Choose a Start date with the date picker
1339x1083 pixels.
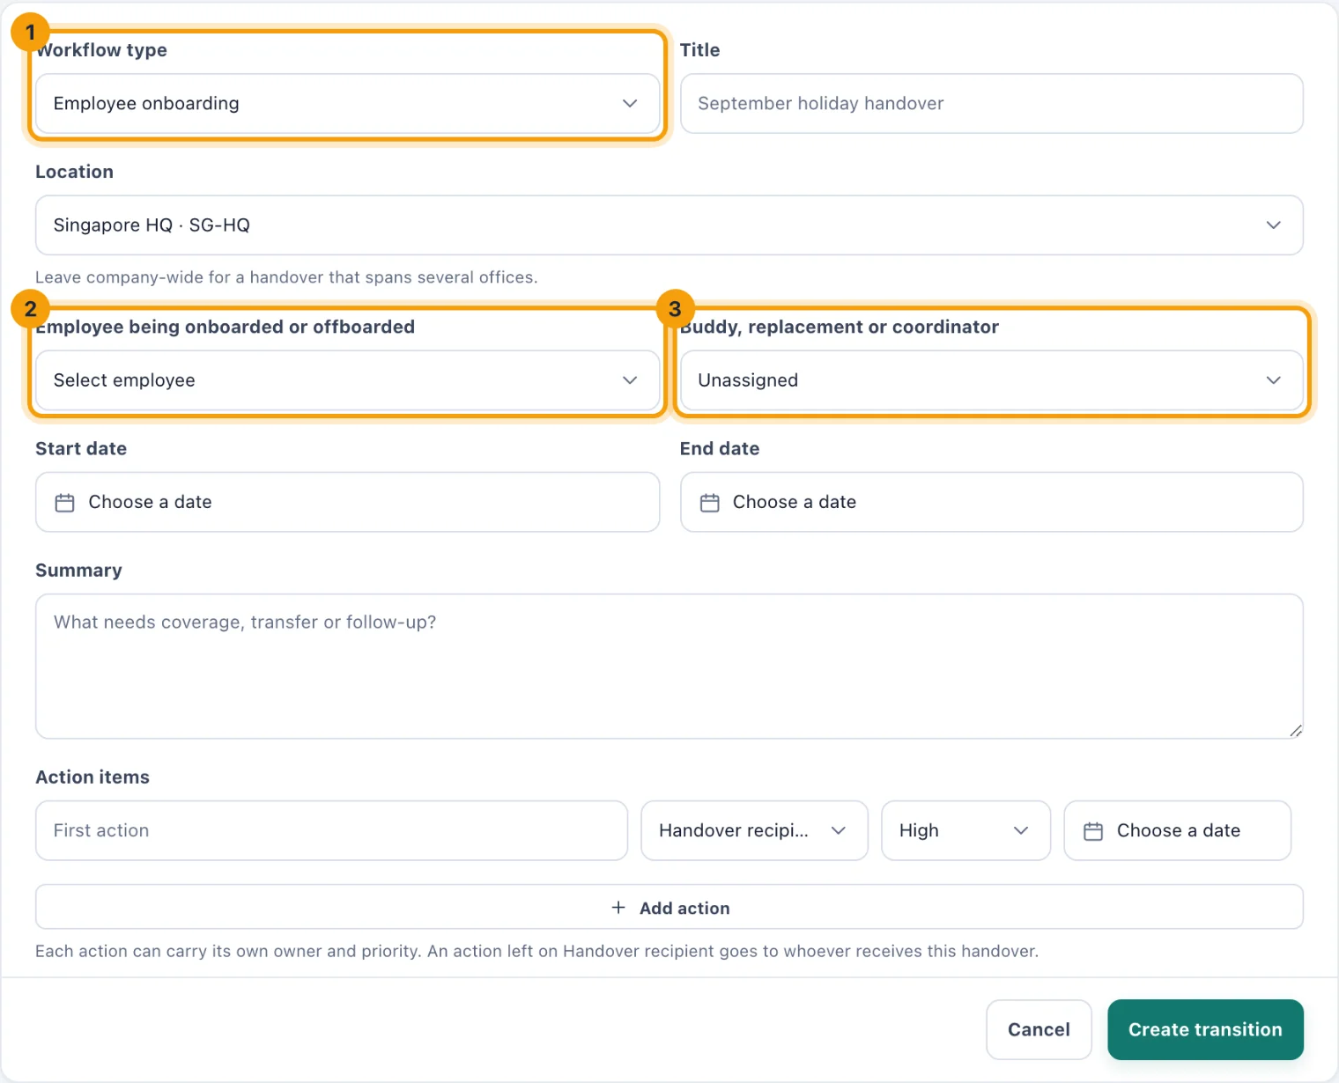pos(347,502)
